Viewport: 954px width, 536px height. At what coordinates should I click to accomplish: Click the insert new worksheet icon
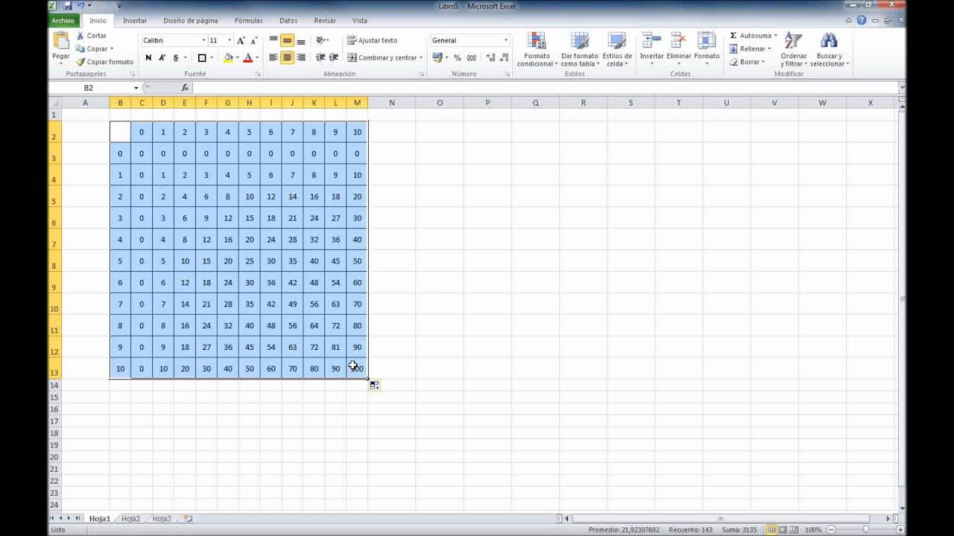[188, 519]
